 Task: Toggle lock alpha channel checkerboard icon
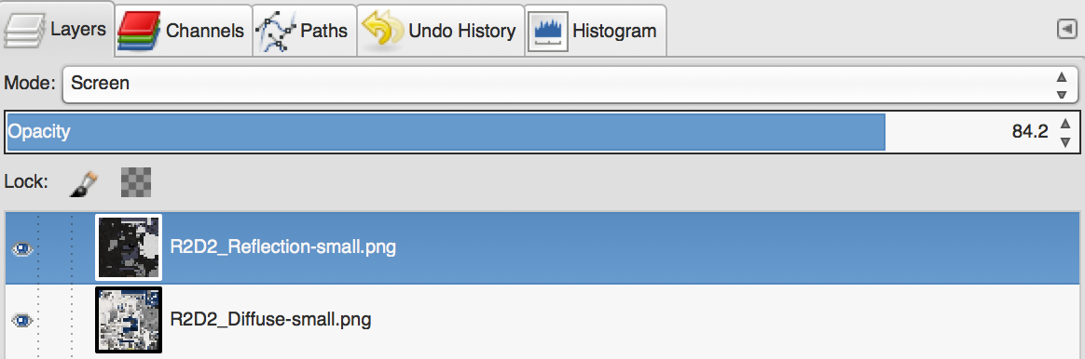tap(136, 182)
